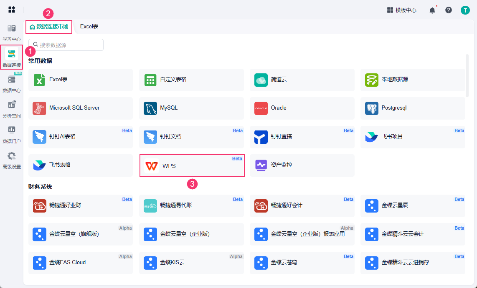The image size is (477, 288).
Task: Open 模板中心 template center
Action: [x=401, y=10]
